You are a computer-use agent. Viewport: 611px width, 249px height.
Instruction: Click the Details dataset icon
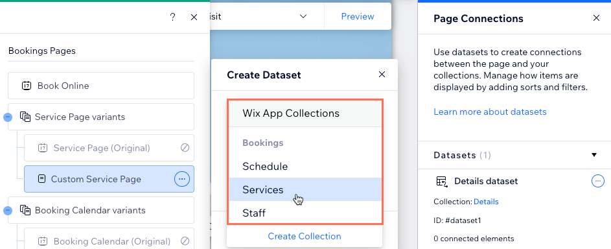(x=441, y=181)
